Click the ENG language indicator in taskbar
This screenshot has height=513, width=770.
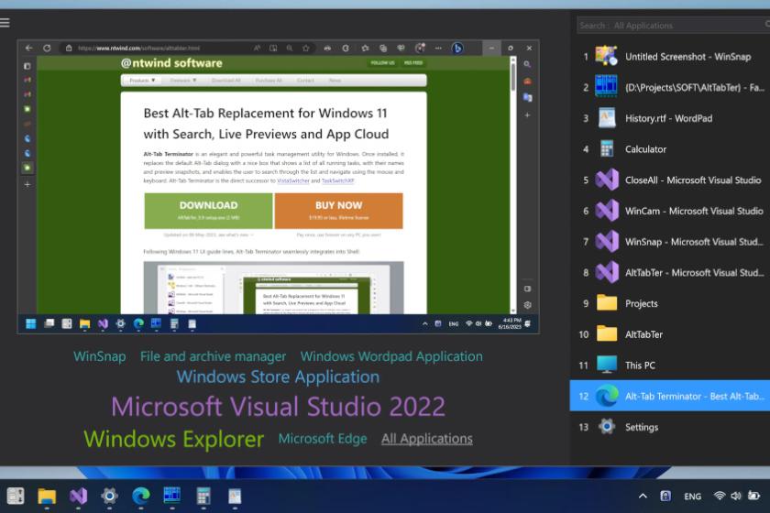tap(692, 497)
